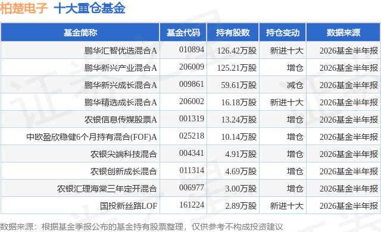Click the 减仓 change cell
The image size is (381, 232).
(295, 85)
